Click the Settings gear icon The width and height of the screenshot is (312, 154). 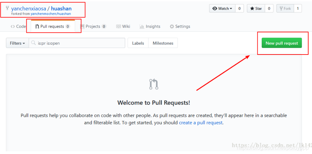[172, 27]
